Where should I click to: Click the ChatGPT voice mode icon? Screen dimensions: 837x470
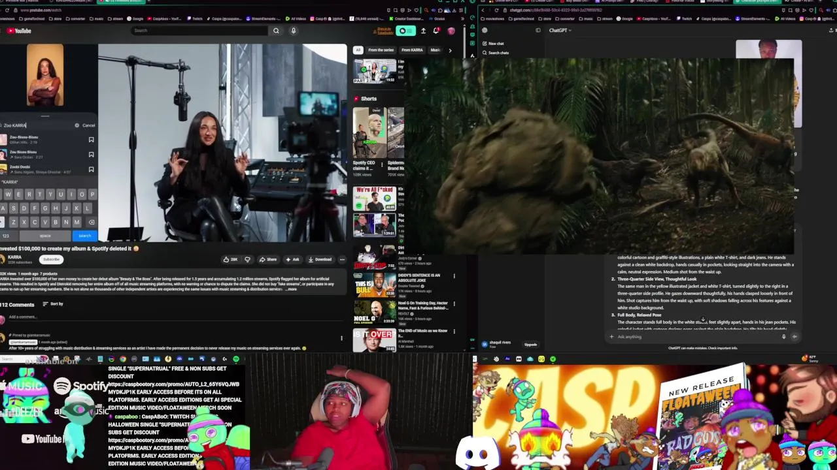pyautogui.click(x=794, y=337)
